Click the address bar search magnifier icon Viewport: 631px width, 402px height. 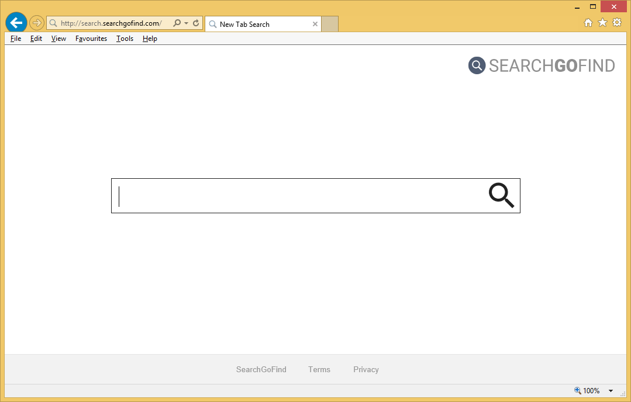pos(177,23)
